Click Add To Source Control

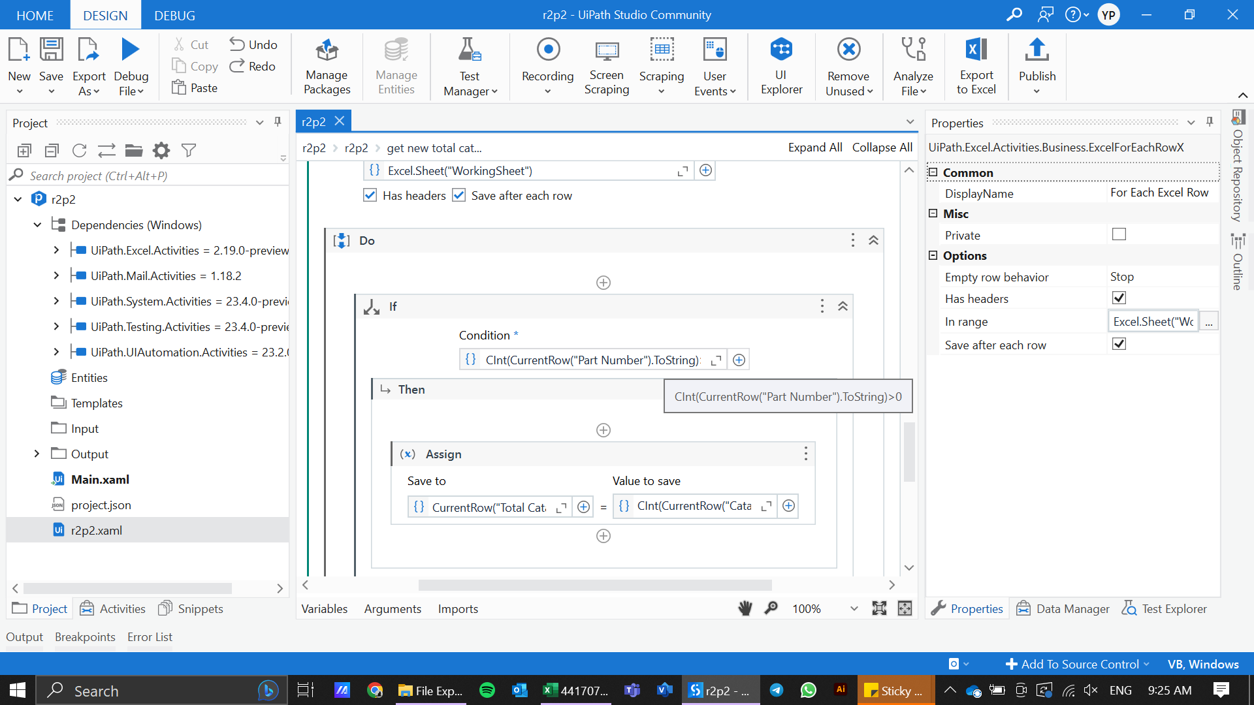[x=1078, y=664]
